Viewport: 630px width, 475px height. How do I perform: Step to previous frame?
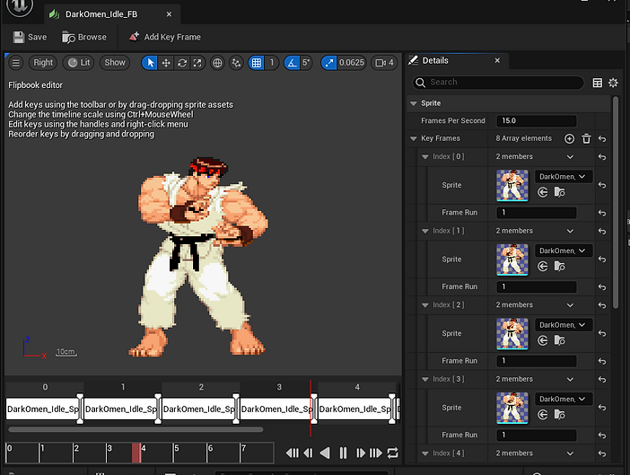coord(308,453)
